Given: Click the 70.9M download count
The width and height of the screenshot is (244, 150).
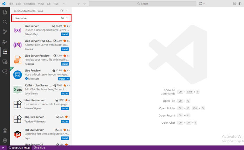Looking at the screenshot, I should click(59, 26).
